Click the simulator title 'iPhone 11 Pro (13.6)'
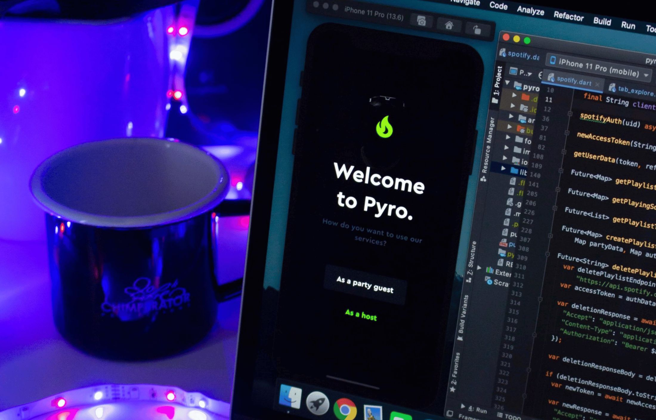 (x=374, y=14)
